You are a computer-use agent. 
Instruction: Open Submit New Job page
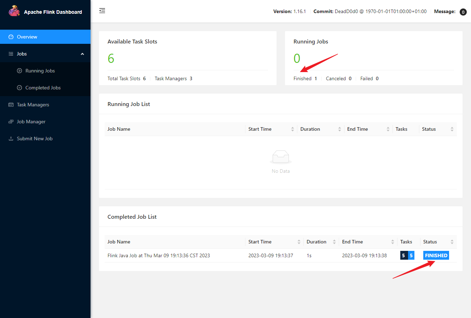pyautogui.click(x=45, y=139)
